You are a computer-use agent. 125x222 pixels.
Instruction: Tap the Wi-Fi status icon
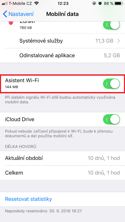coord(37,4)
